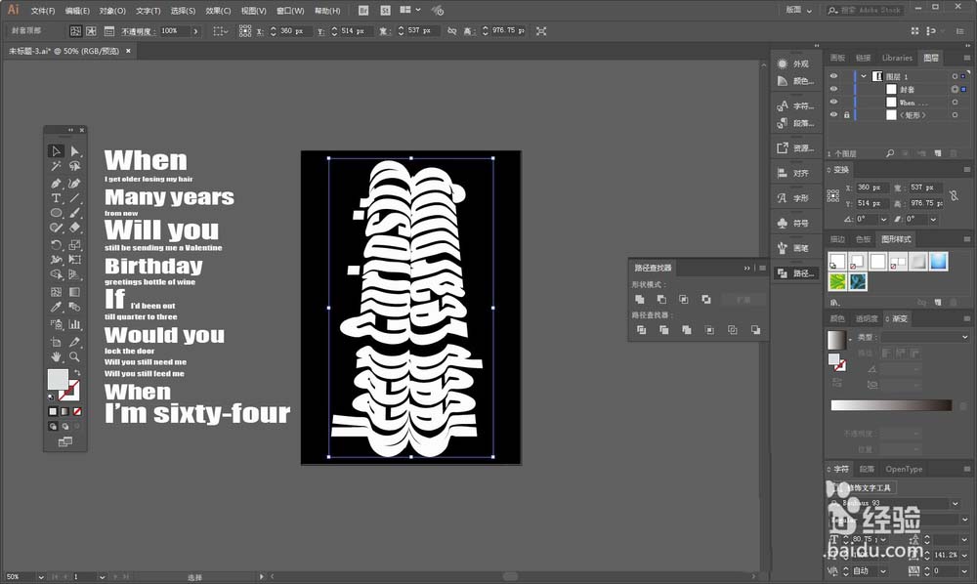
Task: Open the 符号 symbols panel button
Action: (795, 223)
